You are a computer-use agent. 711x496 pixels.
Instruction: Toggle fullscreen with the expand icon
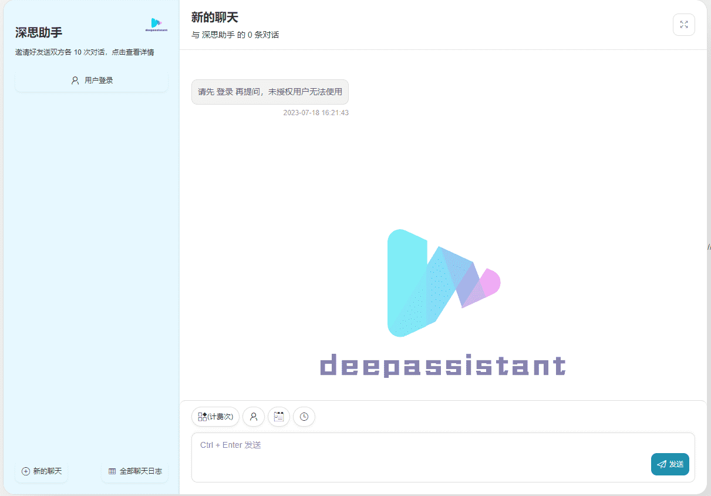click(683, 25)
